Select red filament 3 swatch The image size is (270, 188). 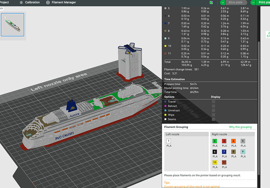(x=224, y=141)
